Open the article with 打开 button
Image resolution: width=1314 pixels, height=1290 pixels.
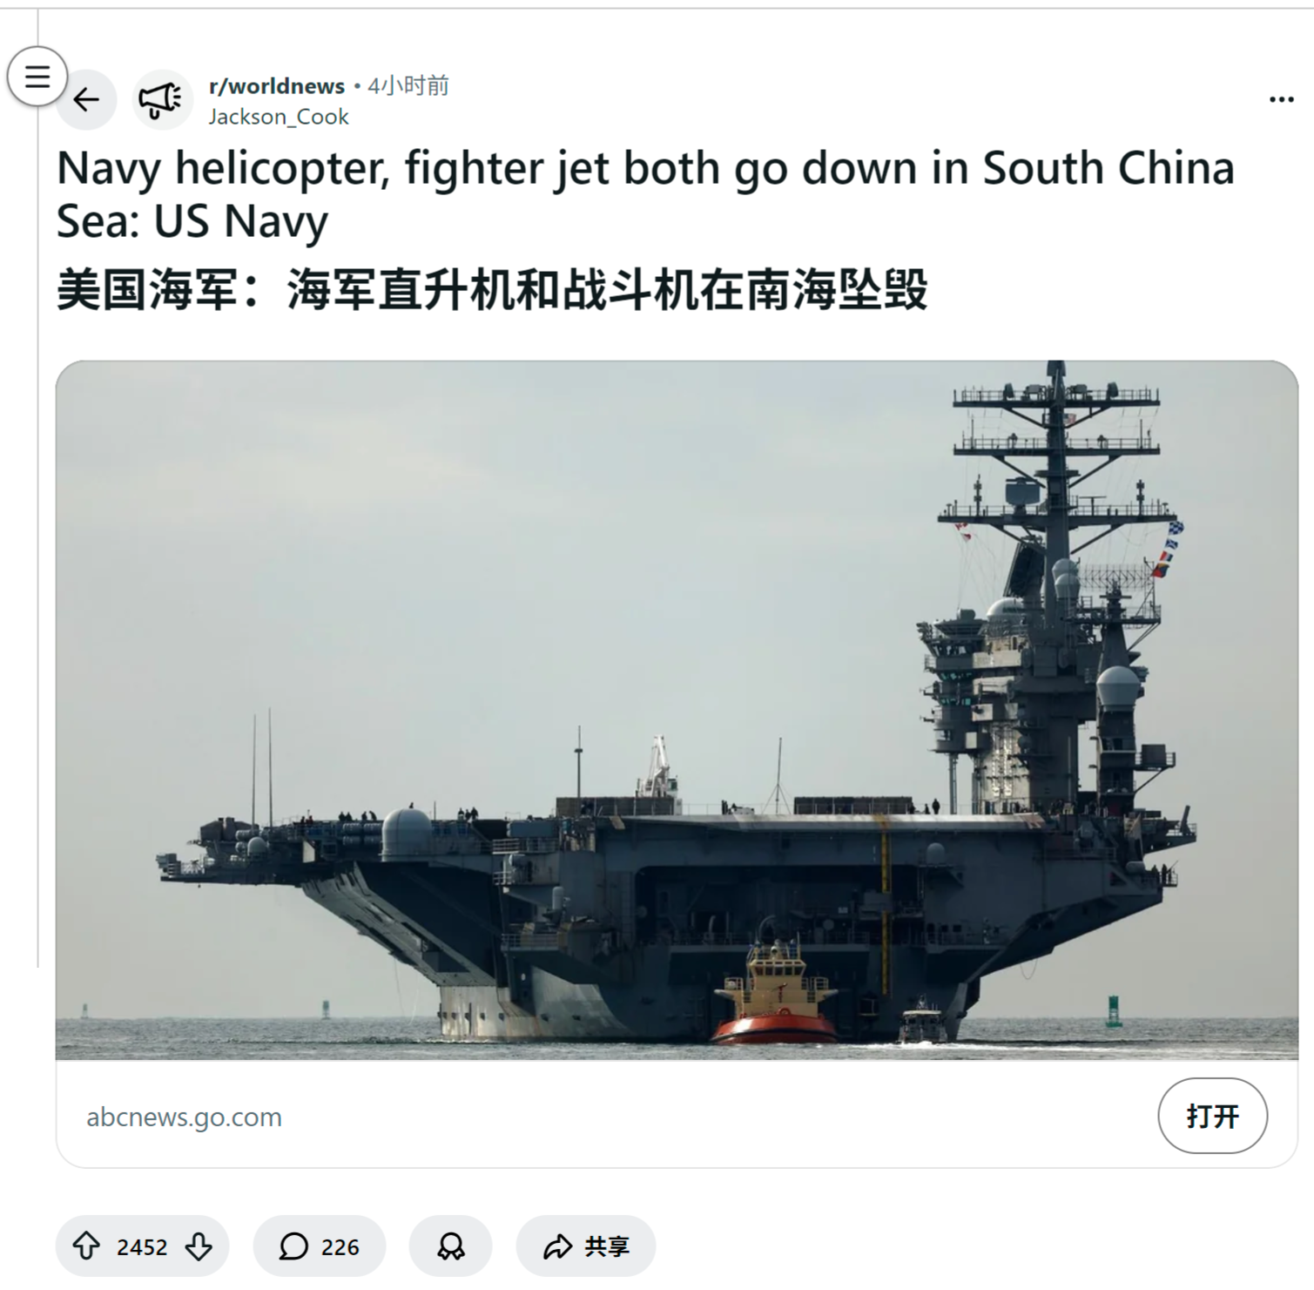[x=1212, y=1116]
